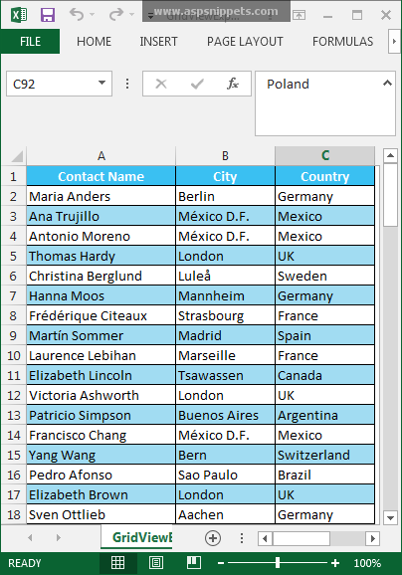
Task: Open the Name Box dropdown arrow
Action: point(101,84)
